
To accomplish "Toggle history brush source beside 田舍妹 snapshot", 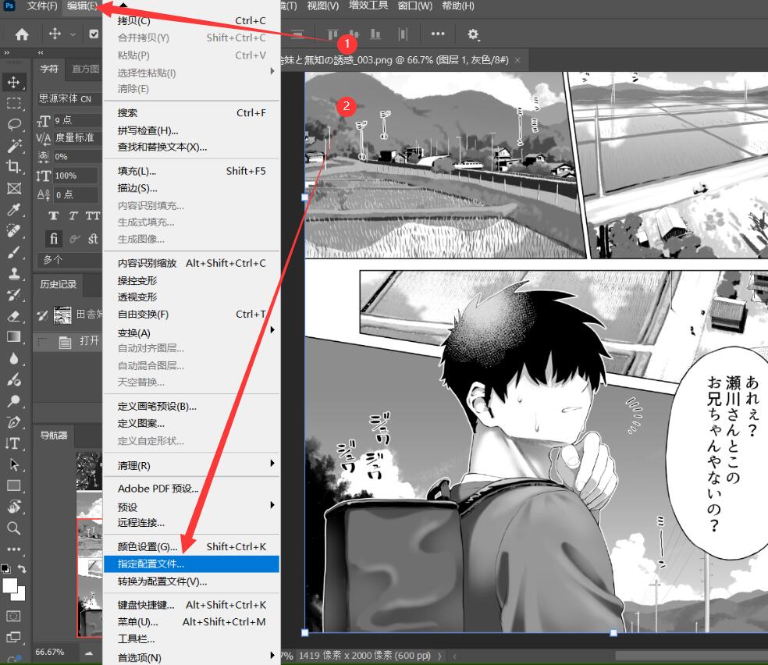I will tap(43, 315).
